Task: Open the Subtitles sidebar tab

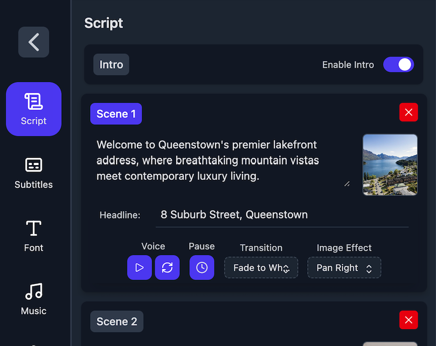Action: click(34, 172)
